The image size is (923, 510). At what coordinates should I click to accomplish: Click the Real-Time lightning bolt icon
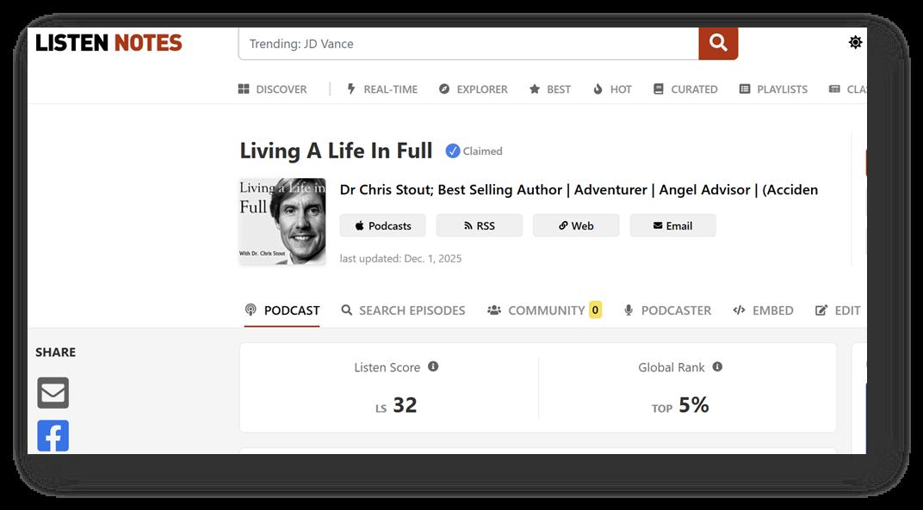click(x=351, y=89)
